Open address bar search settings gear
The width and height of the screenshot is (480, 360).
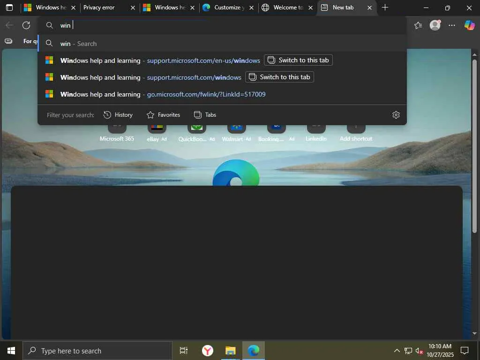click(x=396, y=115)
